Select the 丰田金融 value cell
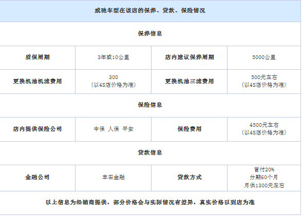The height and width of the screenshot is (216, 302). click(x=113, y=177)
